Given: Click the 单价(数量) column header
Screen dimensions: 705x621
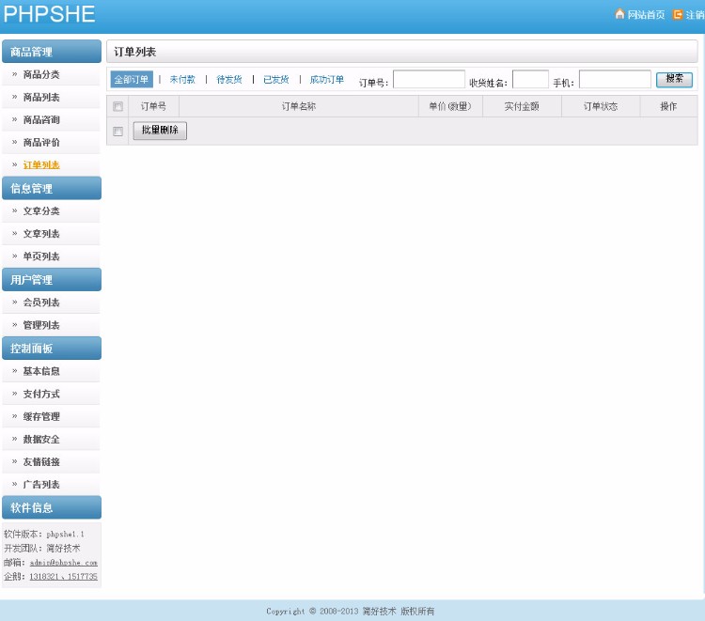Looking at the screenshot, I should coord(450,106).
